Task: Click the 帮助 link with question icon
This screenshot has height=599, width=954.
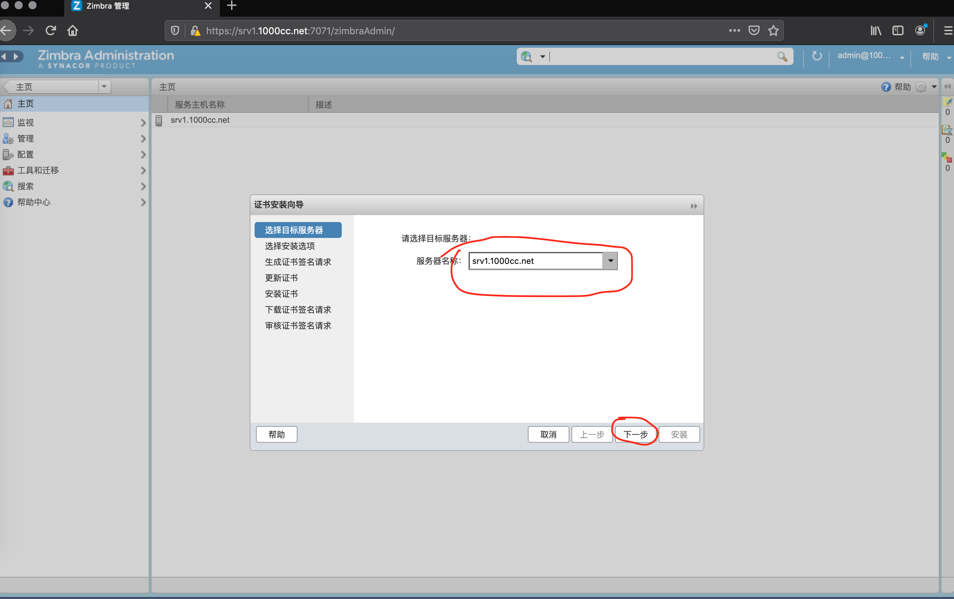Action: click(896, 87)
